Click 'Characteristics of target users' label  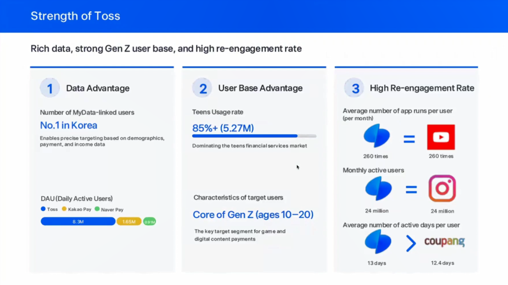pos(238,197)
